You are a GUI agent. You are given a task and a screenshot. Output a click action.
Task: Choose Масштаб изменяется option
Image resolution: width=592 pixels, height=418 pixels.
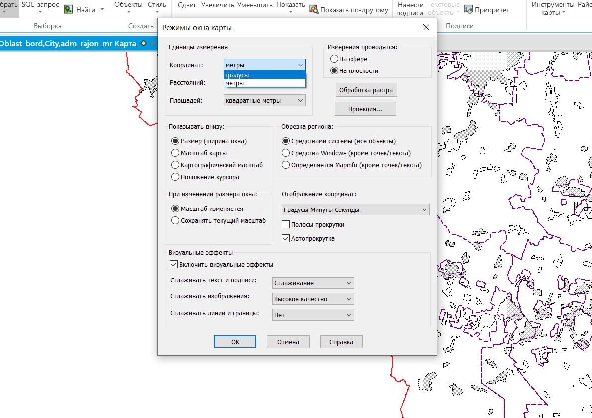click(175, 209)
